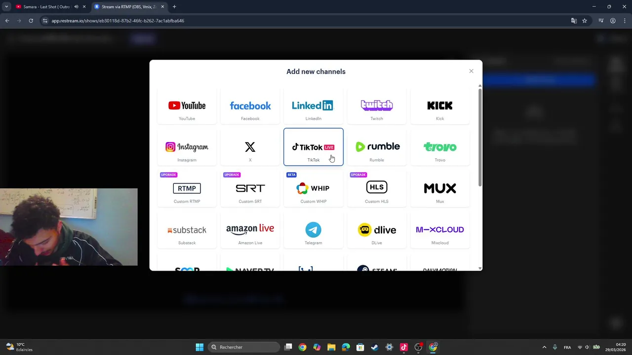Click the TikTok Live channel tile
Image resolution: width=632 pixels, height=355 pixels.
tap(314, 147)
